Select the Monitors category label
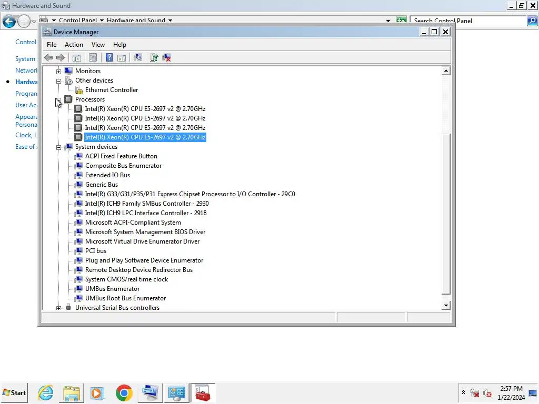539x404 pixels. coord(88,71)
